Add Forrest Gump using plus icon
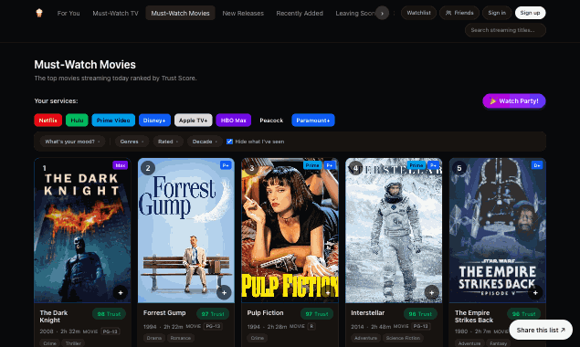This screenshot has width=580, height=347. tap(224, 292)
